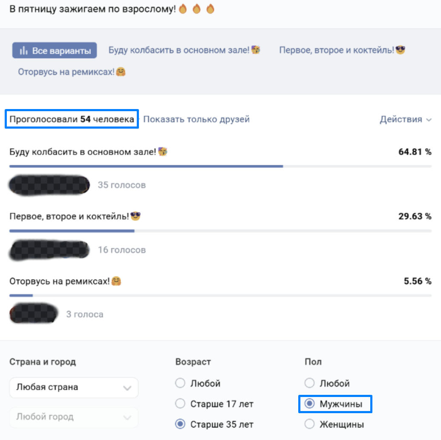The width and height of the screenshot is (441, 440).
Task: Click the party emoji beside the first filter tab
Action: pos(256,50)
